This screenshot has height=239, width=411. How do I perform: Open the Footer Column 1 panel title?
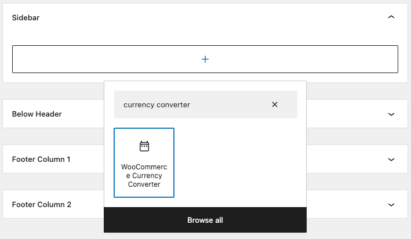pyautogui.click(x=41, y=159)
